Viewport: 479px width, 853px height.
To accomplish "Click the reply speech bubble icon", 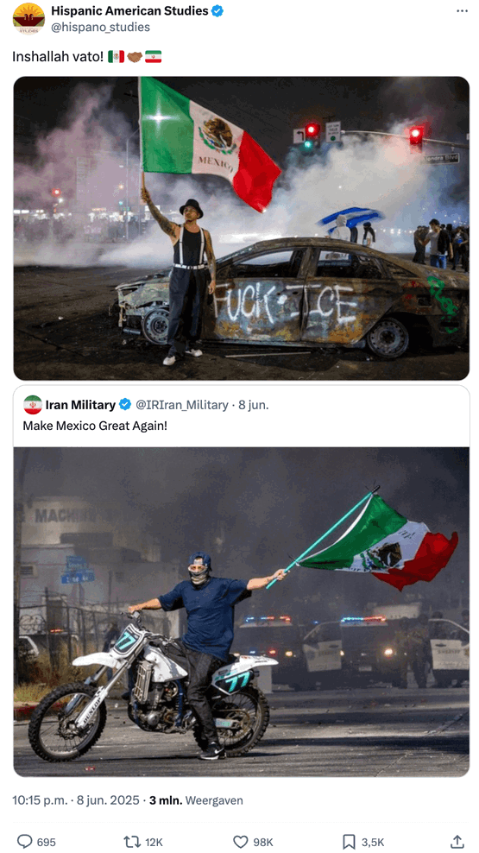I will (x=24, y=841).
